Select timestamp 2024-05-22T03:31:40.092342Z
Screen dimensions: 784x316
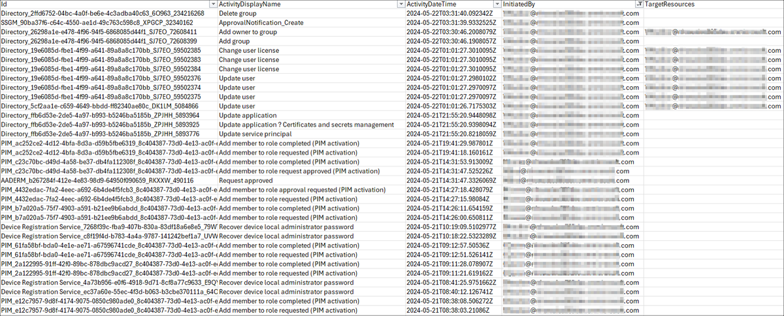tap(453, 12)
